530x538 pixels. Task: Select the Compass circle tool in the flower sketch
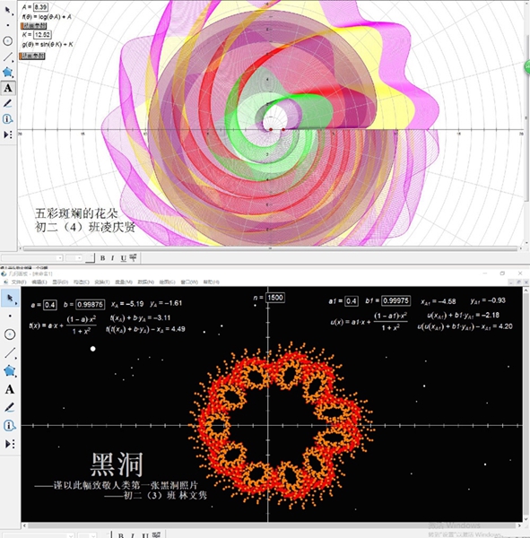pyautogui.click(x=8, y=41)
